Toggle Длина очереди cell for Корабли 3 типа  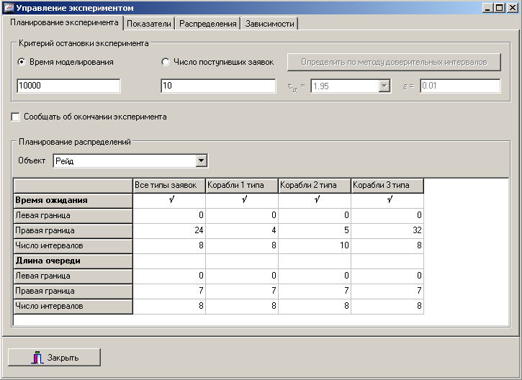point(387,261)
